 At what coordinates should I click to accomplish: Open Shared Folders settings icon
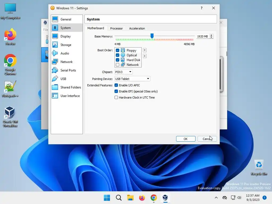point(55,87)
